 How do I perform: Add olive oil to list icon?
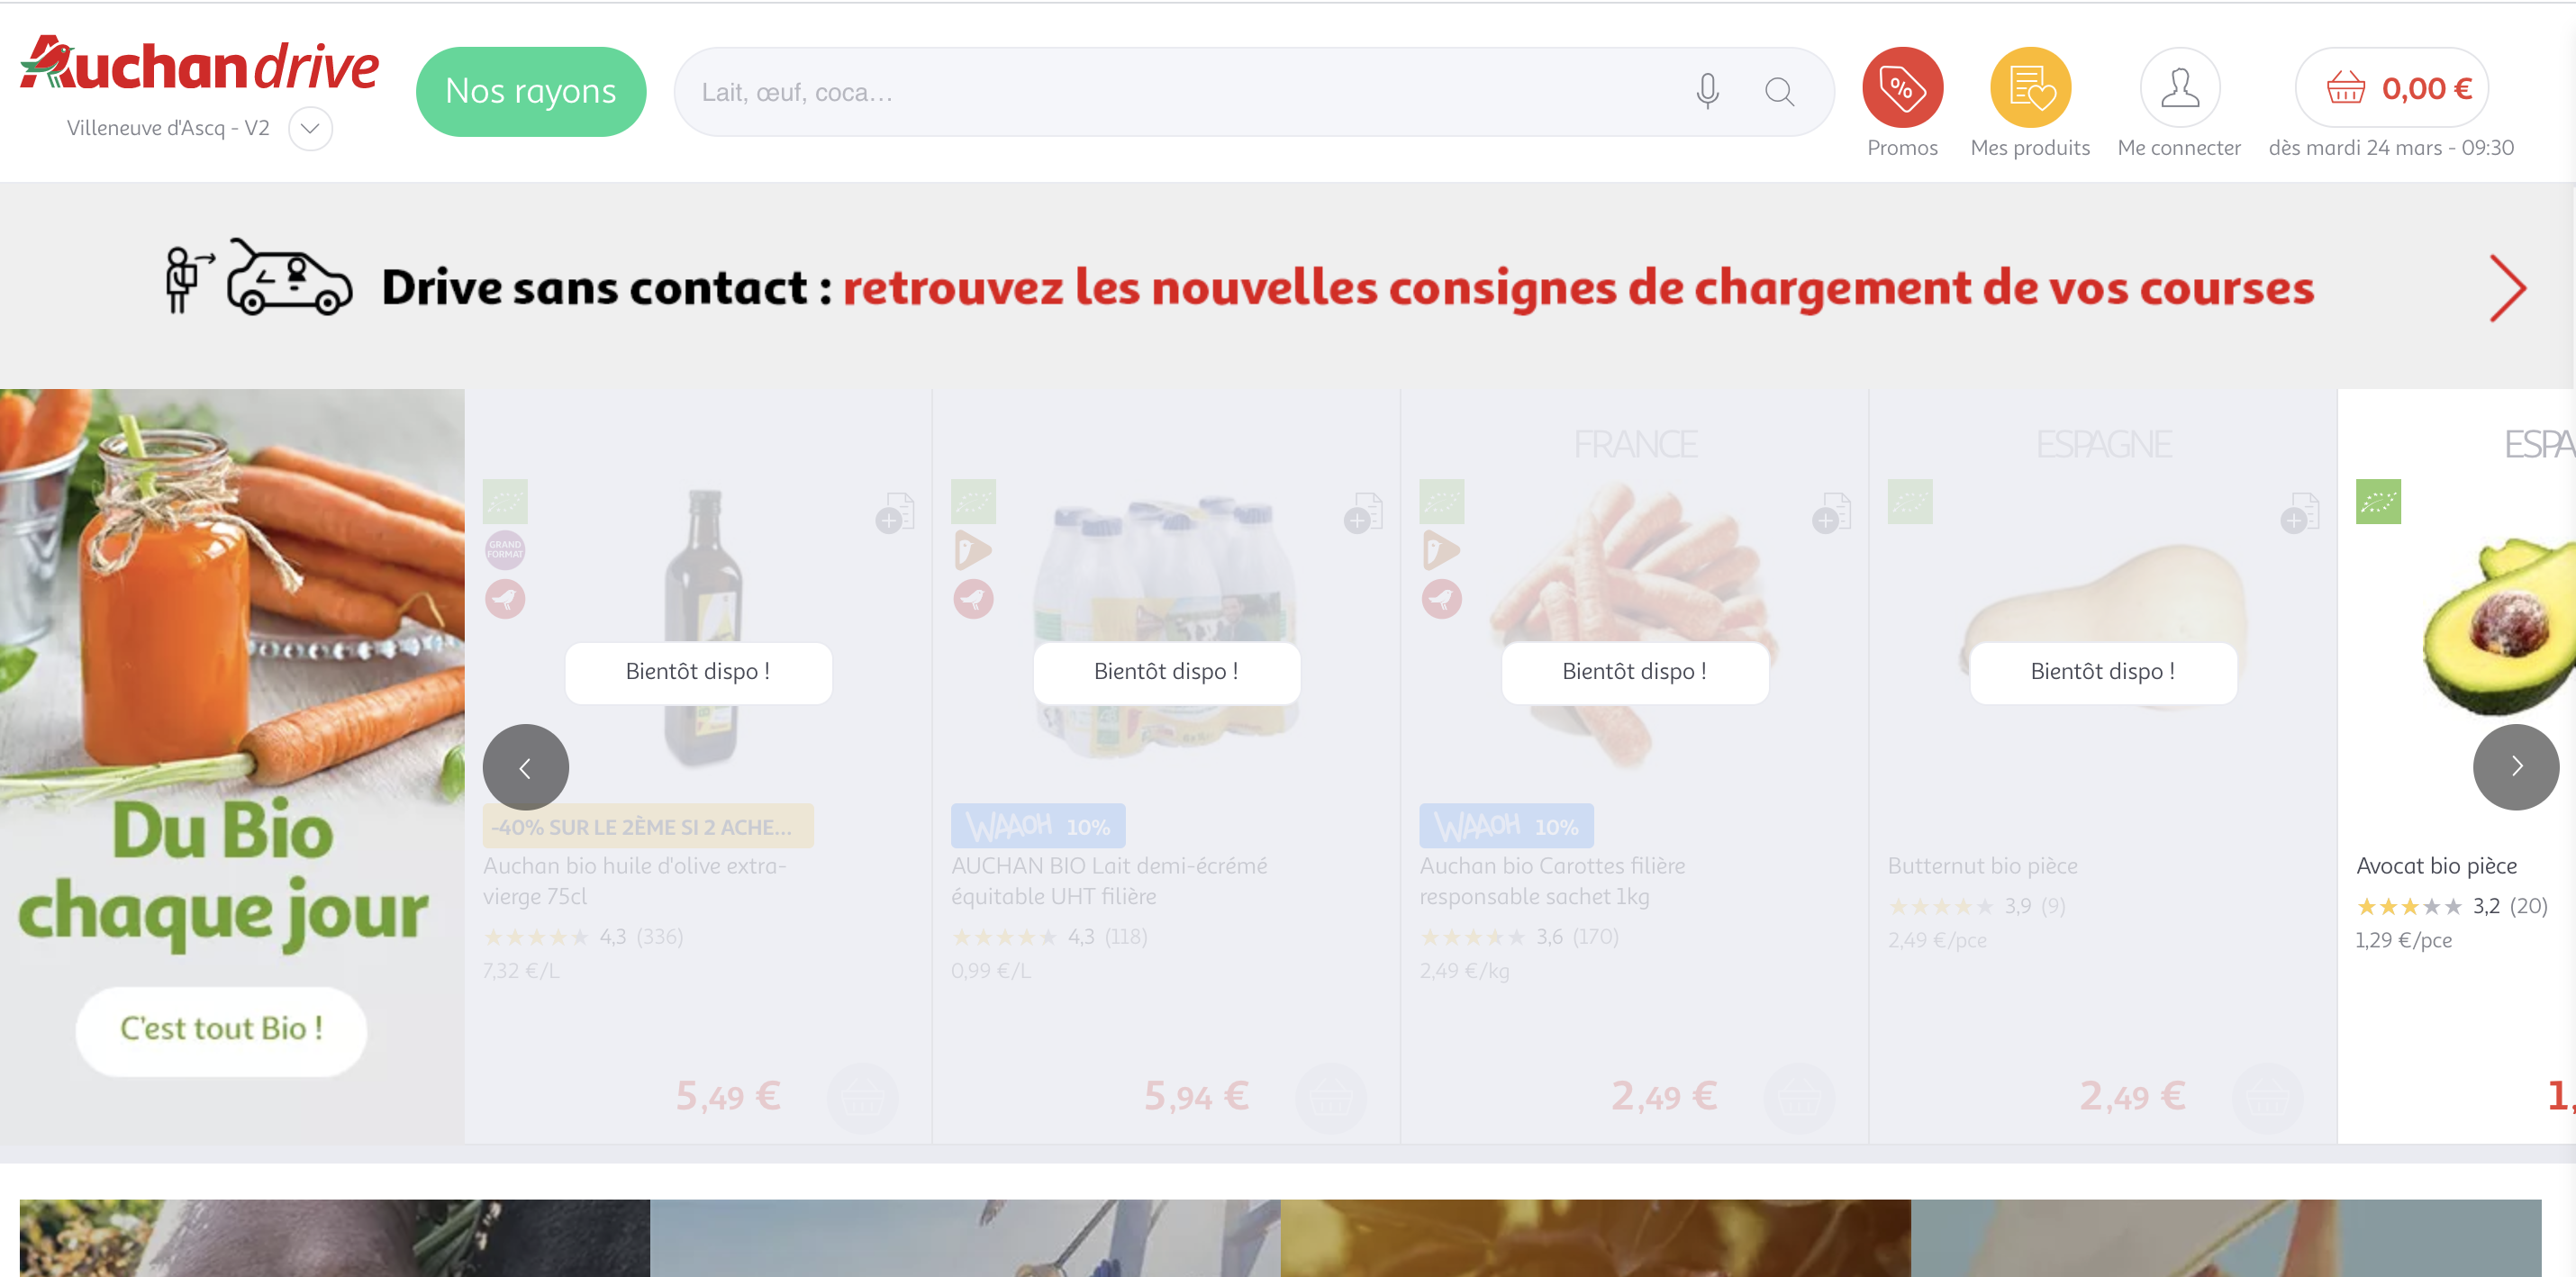tap(895, 513)
